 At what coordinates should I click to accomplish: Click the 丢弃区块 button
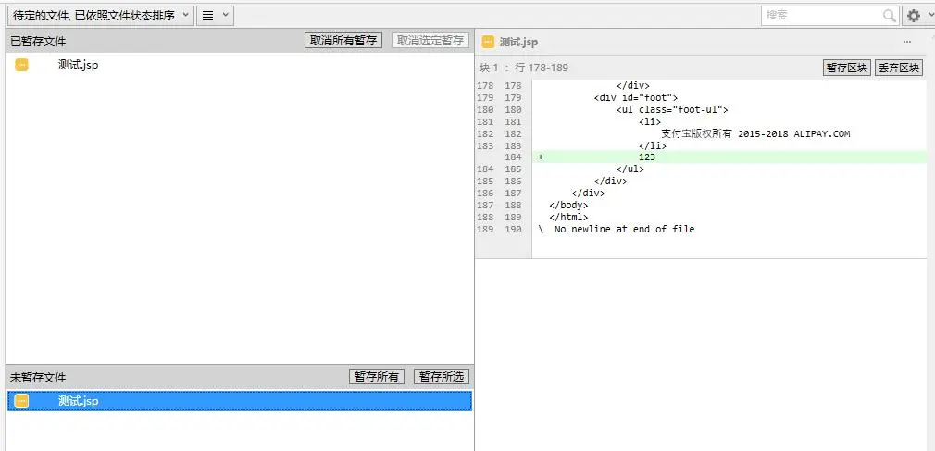coord(899,68)
